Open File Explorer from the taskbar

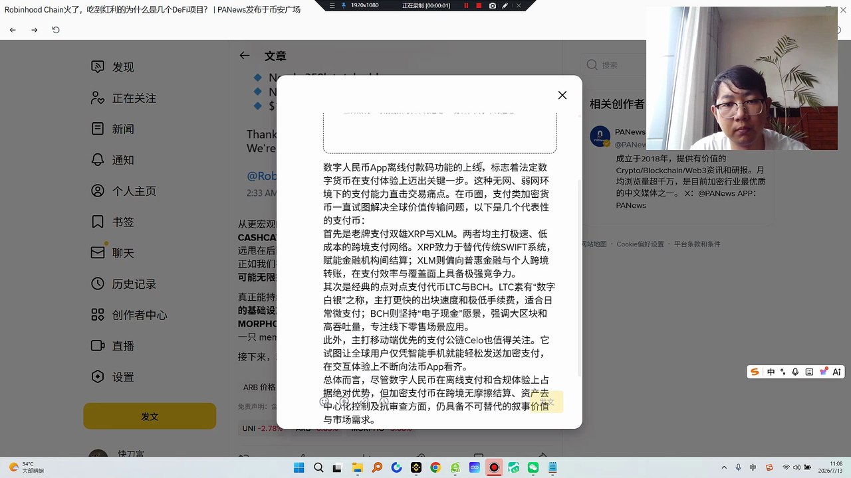[x=357, y=467]
